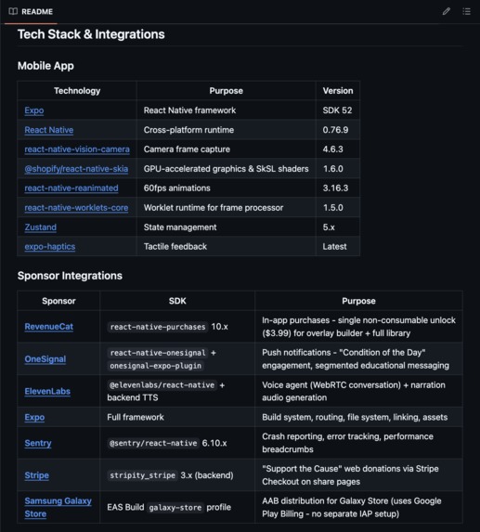This screenshot has width=480, height=532.
Task: Visit the react-native-reanimated link
Action: (x=71, y=188)
